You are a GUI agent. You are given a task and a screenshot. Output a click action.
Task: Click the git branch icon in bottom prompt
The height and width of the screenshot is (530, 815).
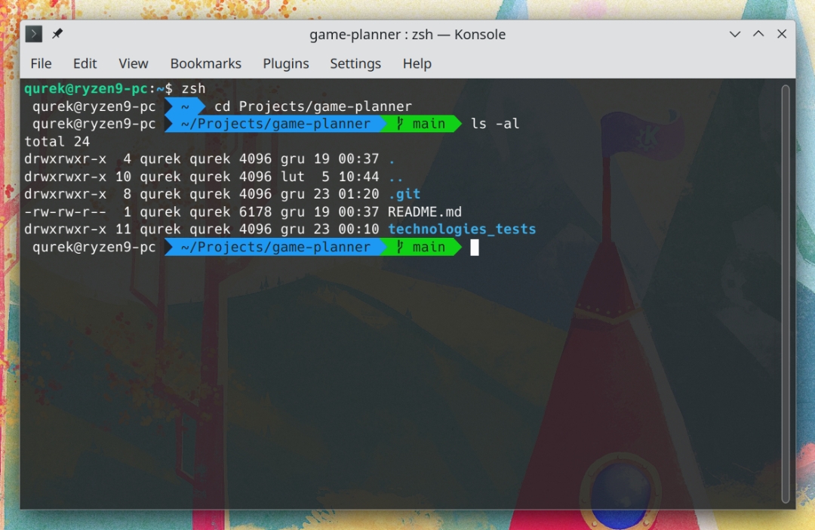tap(400, 247)
